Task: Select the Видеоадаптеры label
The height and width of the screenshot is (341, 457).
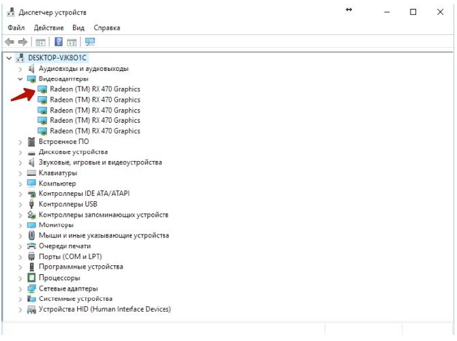Action: click(63, 78)
